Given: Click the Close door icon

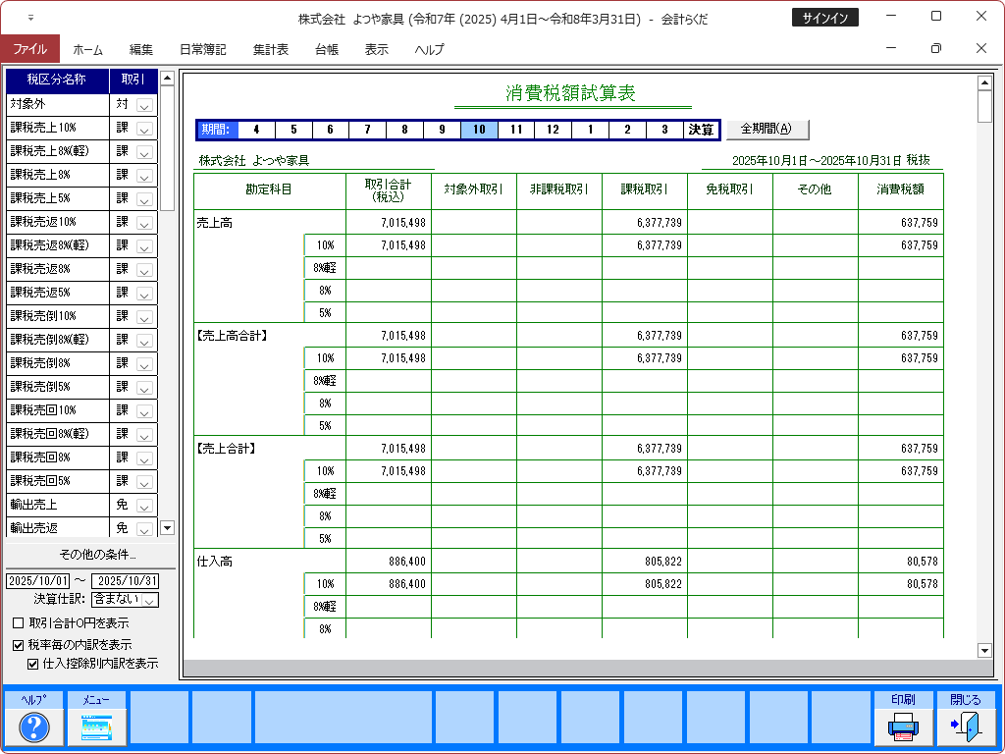Looking at the screenshot, I should point(965,727).
